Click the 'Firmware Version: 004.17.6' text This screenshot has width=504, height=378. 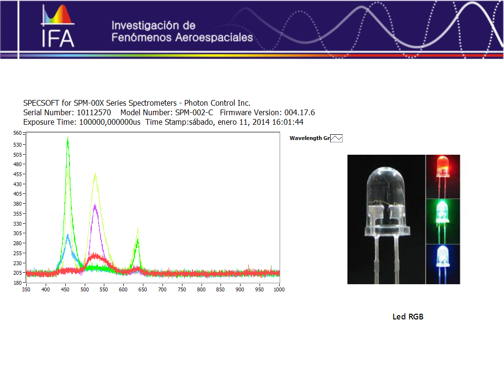tap(267, 113)
